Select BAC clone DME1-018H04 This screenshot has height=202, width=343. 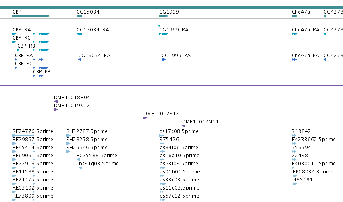pos(198,102)
